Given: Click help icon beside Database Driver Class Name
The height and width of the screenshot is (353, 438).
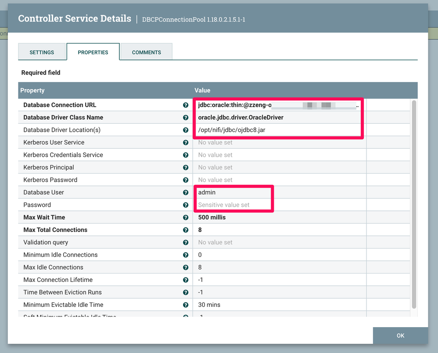Looking at the screenshot, I should pos(186,118).
